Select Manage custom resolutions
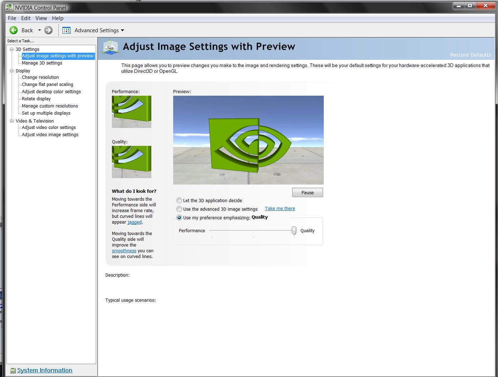The image size is (498, 377). click(x=50, y=106)
